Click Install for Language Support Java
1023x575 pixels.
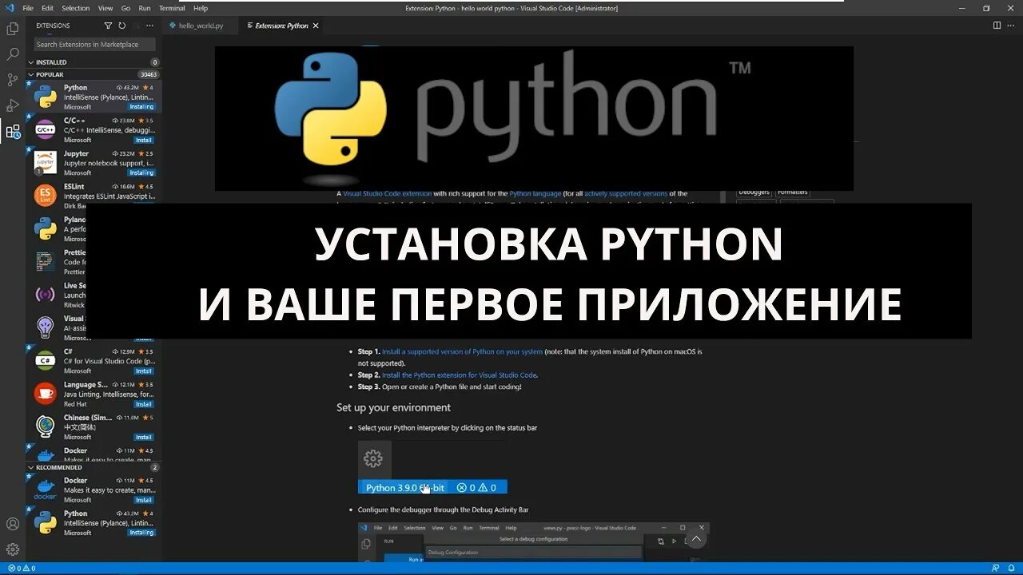(x=144, y=404)
